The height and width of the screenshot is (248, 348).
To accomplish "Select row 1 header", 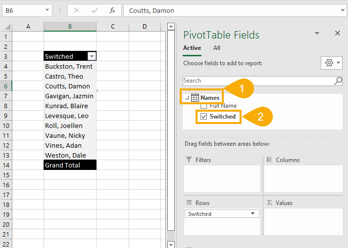I will [6, 37].
